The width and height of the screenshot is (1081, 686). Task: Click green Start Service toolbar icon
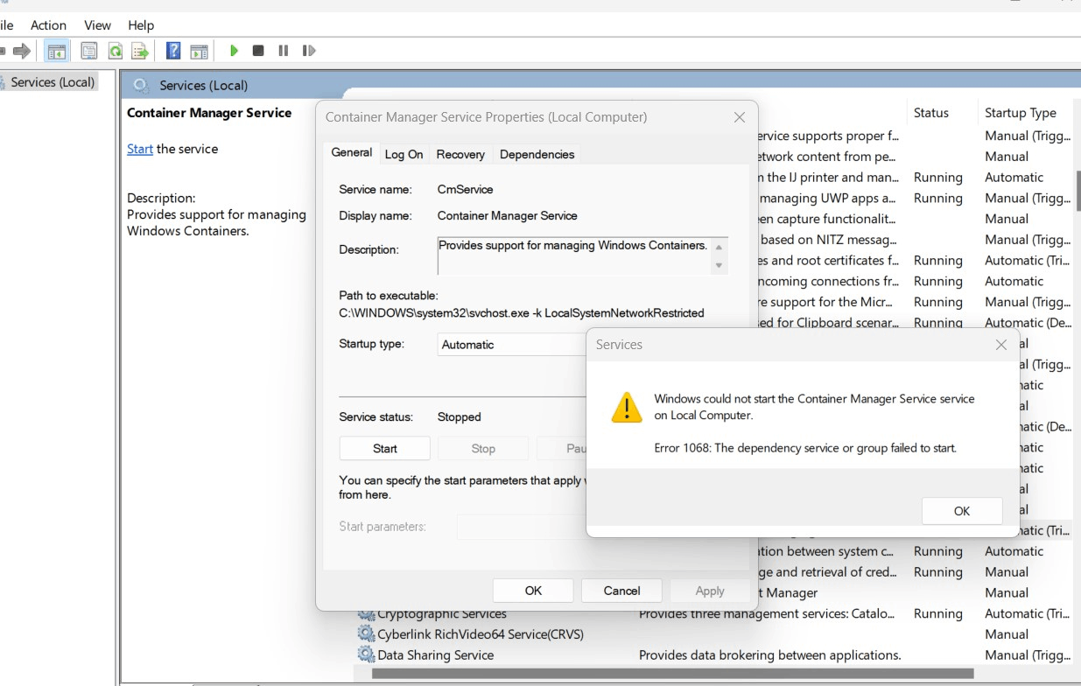pos(234,51)
